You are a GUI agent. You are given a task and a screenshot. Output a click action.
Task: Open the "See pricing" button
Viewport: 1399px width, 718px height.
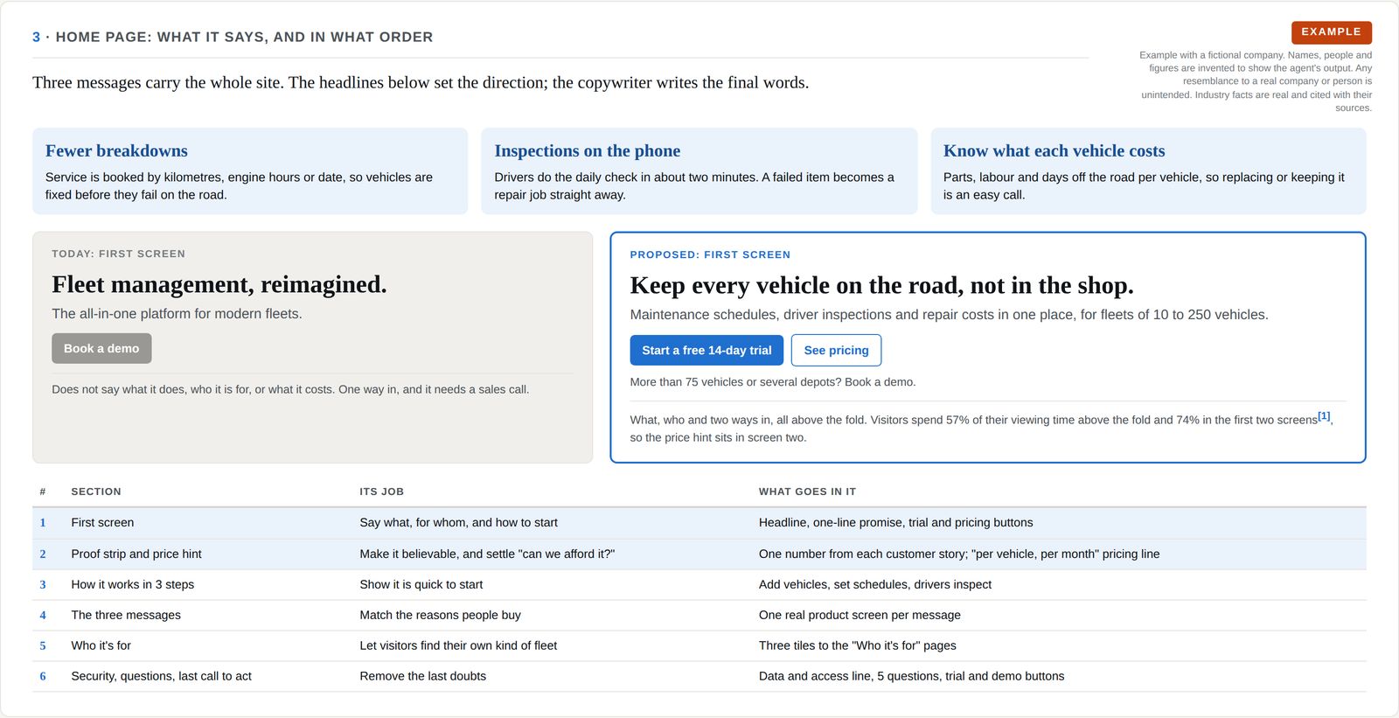click(x=836, y=350)
